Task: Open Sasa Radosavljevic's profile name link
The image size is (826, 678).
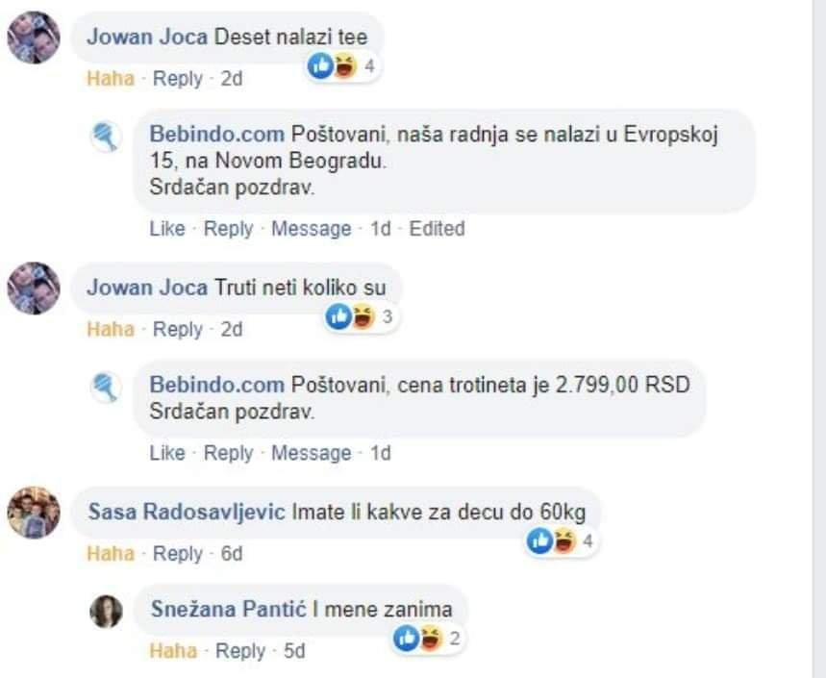Action: 187,512
